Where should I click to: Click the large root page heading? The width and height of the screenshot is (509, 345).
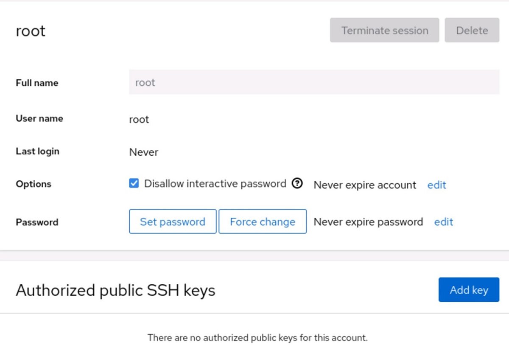pyautogui.click(x=31, y=31)
